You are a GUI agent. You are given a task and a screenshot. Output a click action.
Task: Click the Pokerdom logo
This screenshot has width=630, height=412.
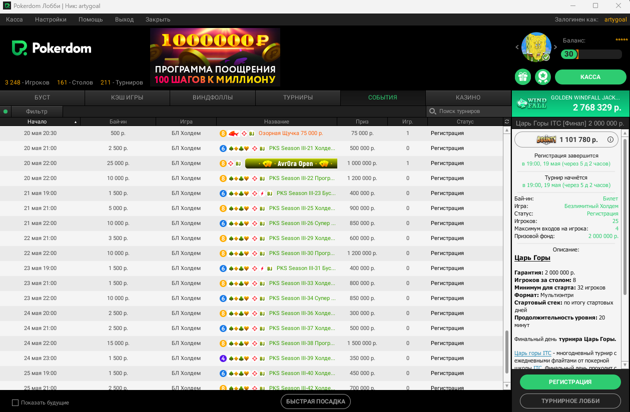click(52, 48)
